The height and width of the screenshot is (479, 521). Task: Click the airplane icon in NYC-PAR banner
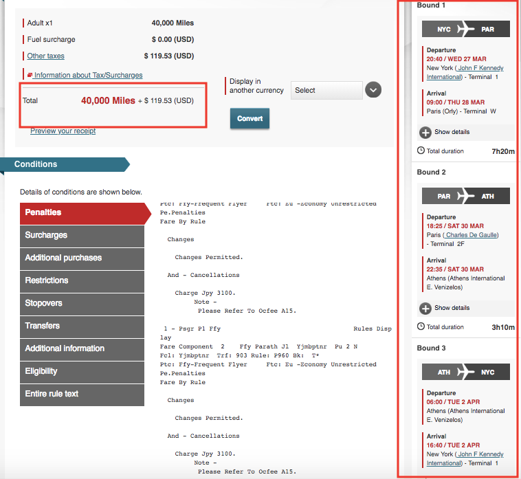point(465,29)
